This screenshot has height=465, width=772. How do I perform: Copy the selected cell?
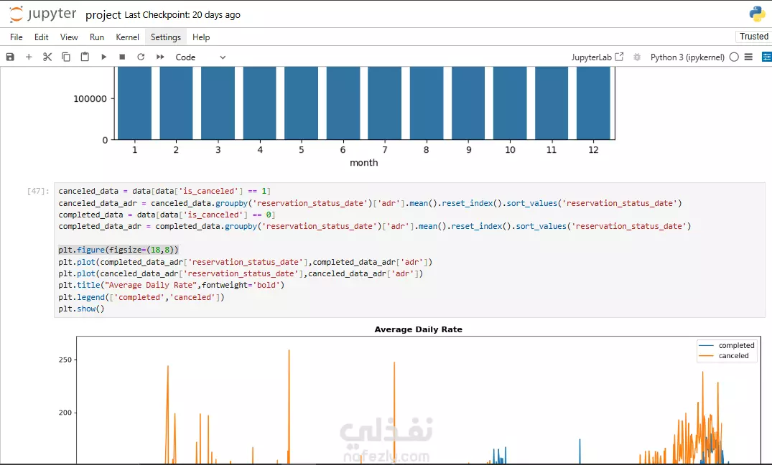tap(66, 57)
